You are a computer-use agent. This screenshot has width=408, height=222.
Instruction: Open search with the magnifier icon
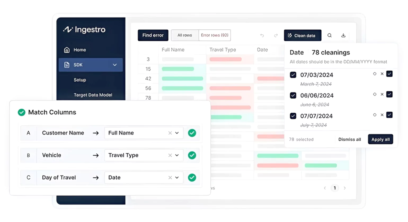point(329,35)
